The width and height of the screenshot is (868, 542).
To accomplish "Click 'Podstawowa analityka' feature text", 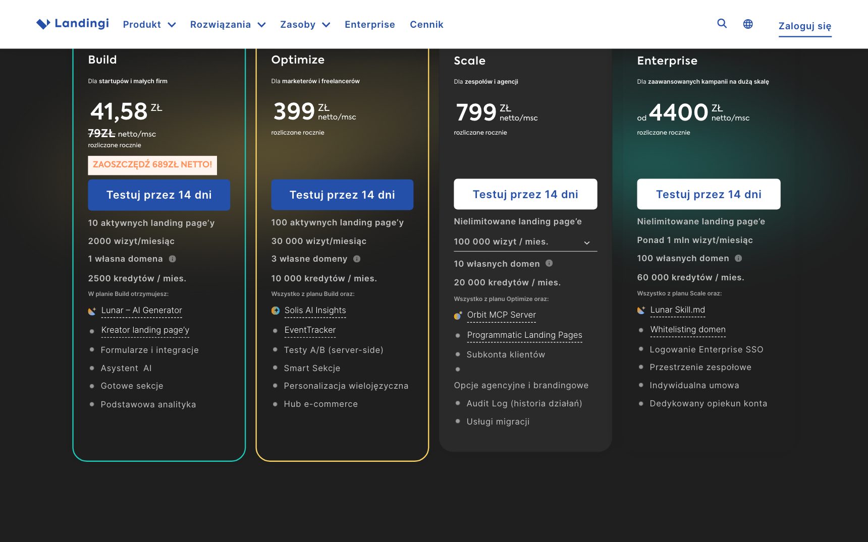I will 148,404.
